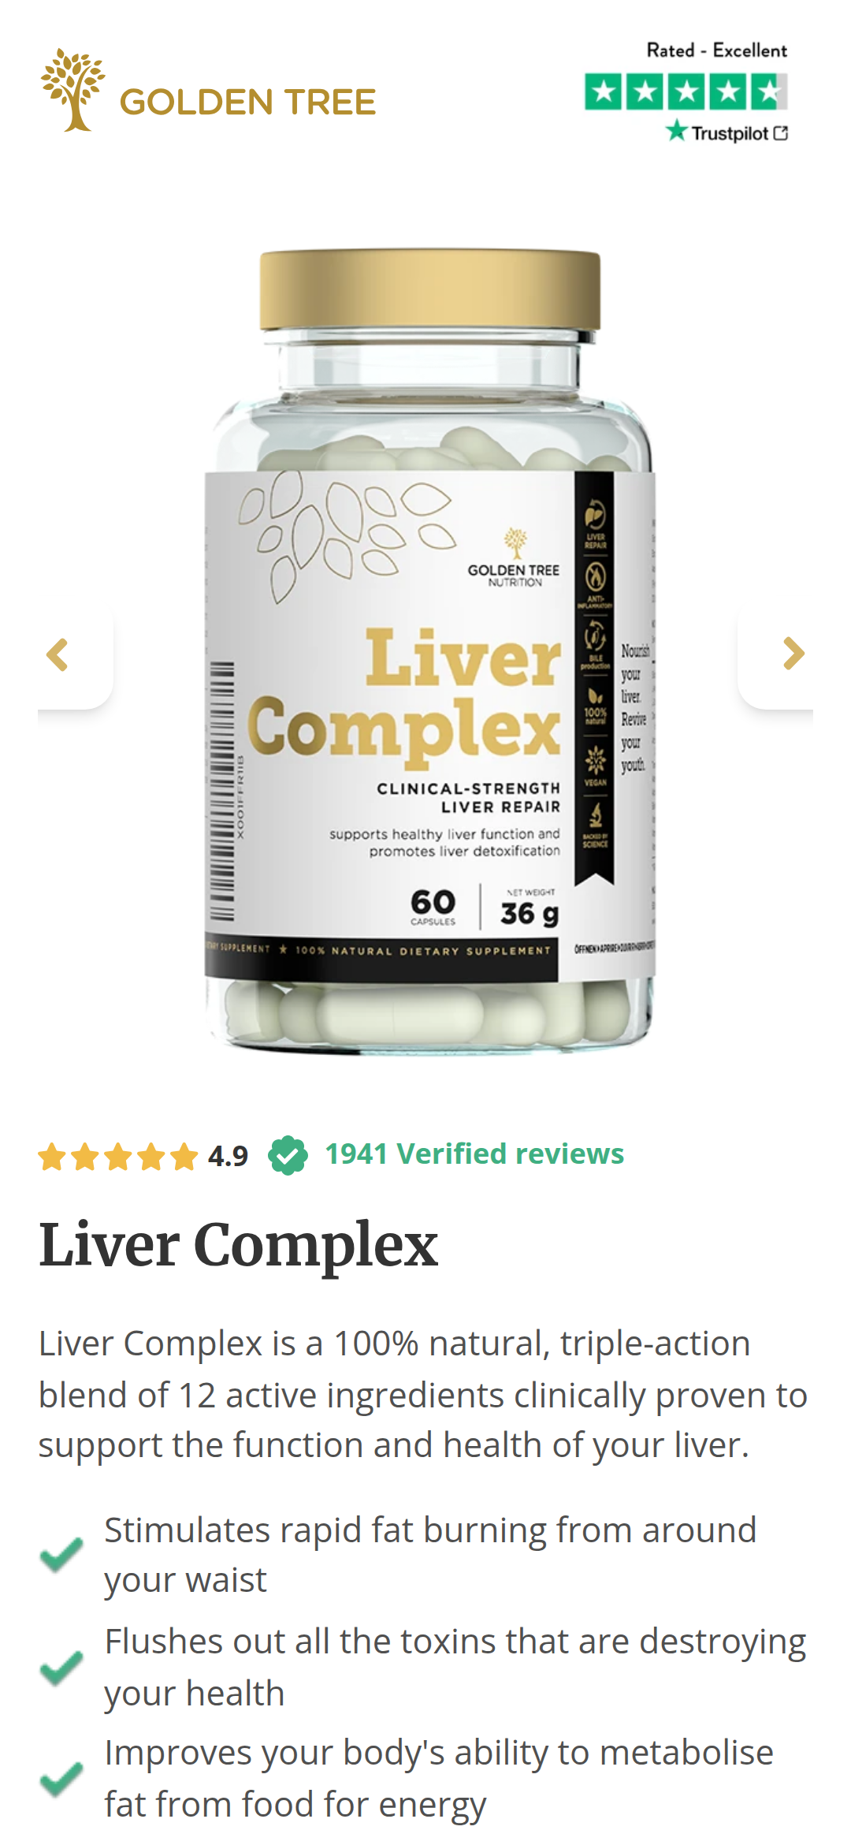Click the Trustpilot wordmark text
851x1845 pixels.
click(x=730, y=133)
